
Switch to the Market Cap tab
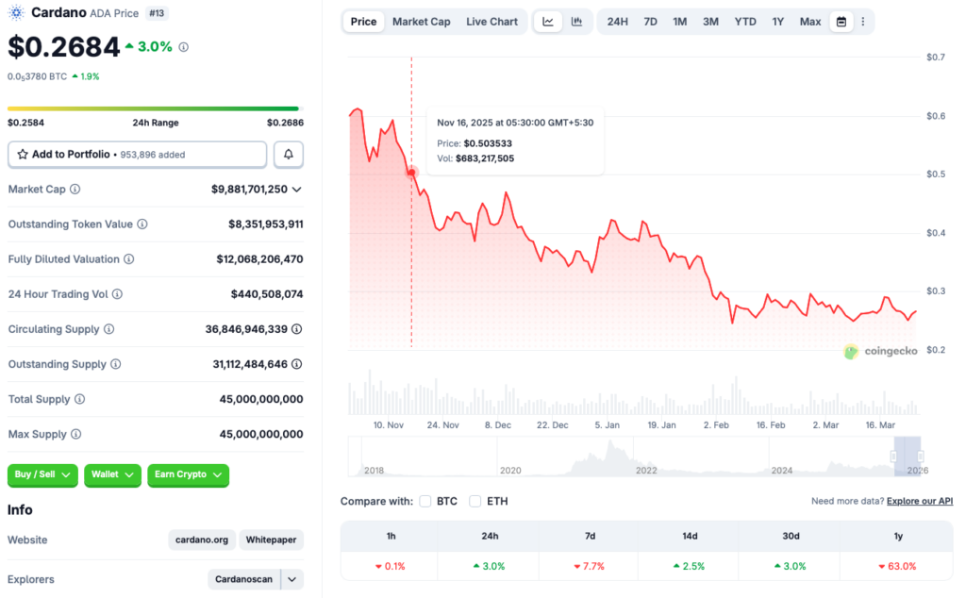point(421,21)
